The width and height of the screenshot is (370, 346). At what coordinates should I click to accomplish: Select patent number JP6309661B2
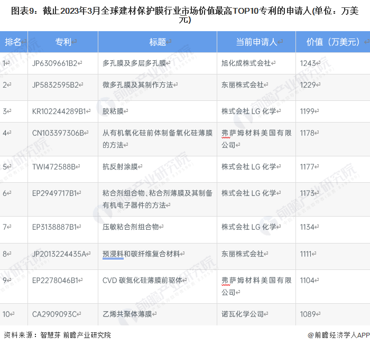55,63
